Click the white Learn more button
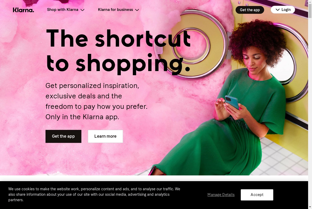Screen dimensions: 312x209 tap(105, 136)
